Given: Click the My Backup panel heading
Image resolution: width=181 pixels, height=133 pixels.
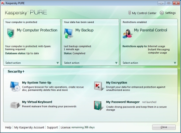Looking at the screenshot, I should click(x=84, y=30).
